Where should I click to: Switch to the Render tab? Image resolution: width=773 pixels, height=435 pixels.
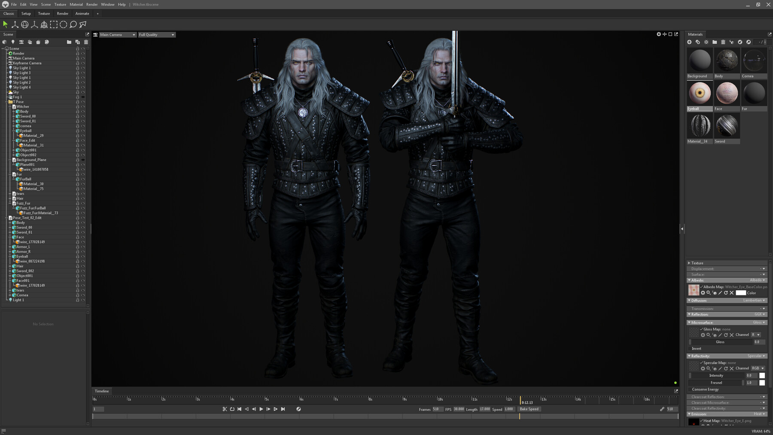[63, 13]
